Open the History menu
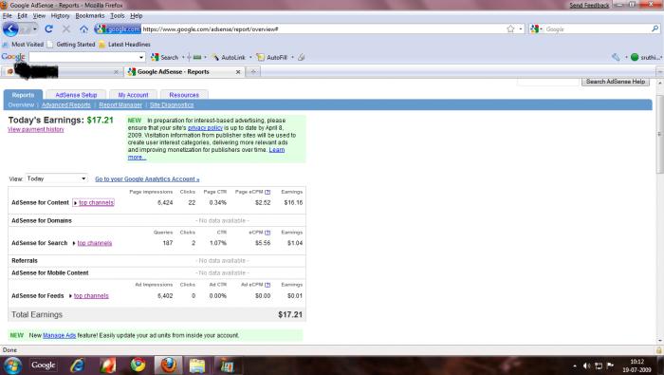This screenshot has height=375, width=664. tap(60, 16)
